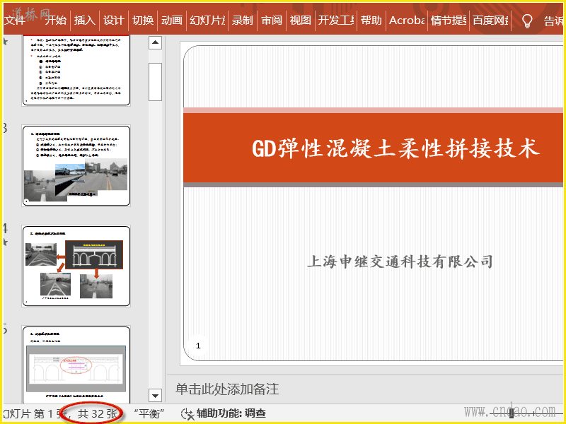
Task: Open the 百度网盘 ribbon tab
Action: [x=490, y=20]
